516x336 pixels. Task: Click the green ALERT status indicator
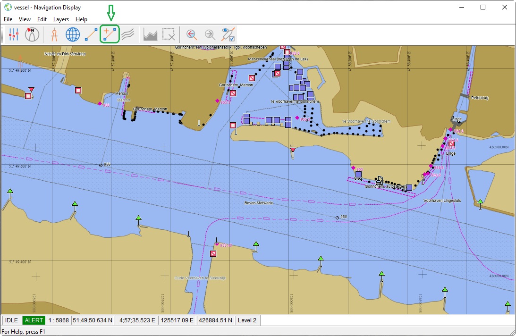tap(34, 320)
